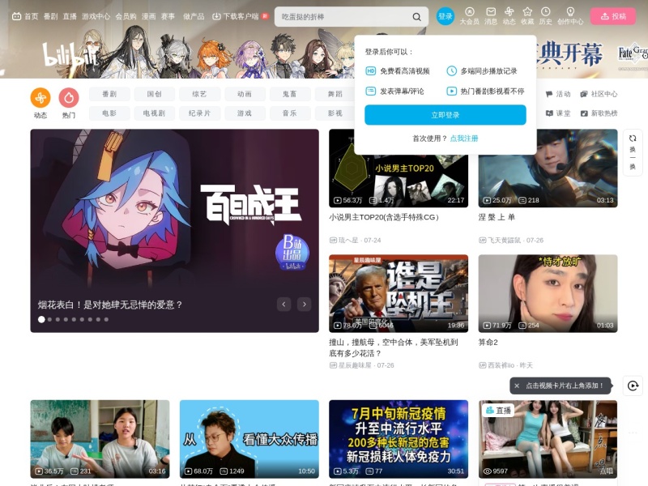Open the 历史 history clock icon
648x486 pixels.
pyautogui.click(x=545, y=16)
